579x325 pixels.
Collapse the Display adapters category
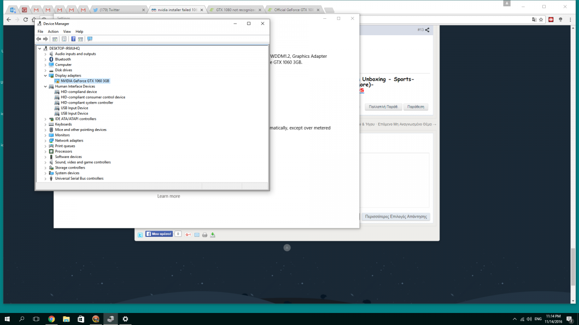(45, 76)
